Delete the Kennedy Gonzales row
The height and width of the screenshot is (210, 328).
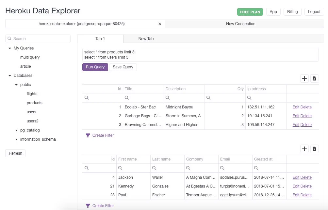306,186
